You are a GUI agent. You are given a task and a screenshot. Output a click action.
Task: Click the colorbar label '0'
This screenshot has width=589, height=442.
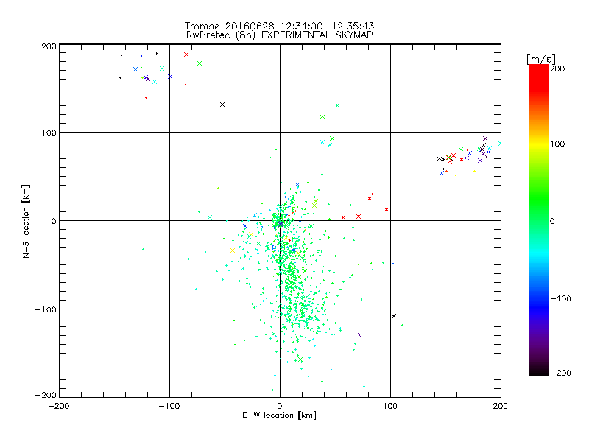[552, 221]
